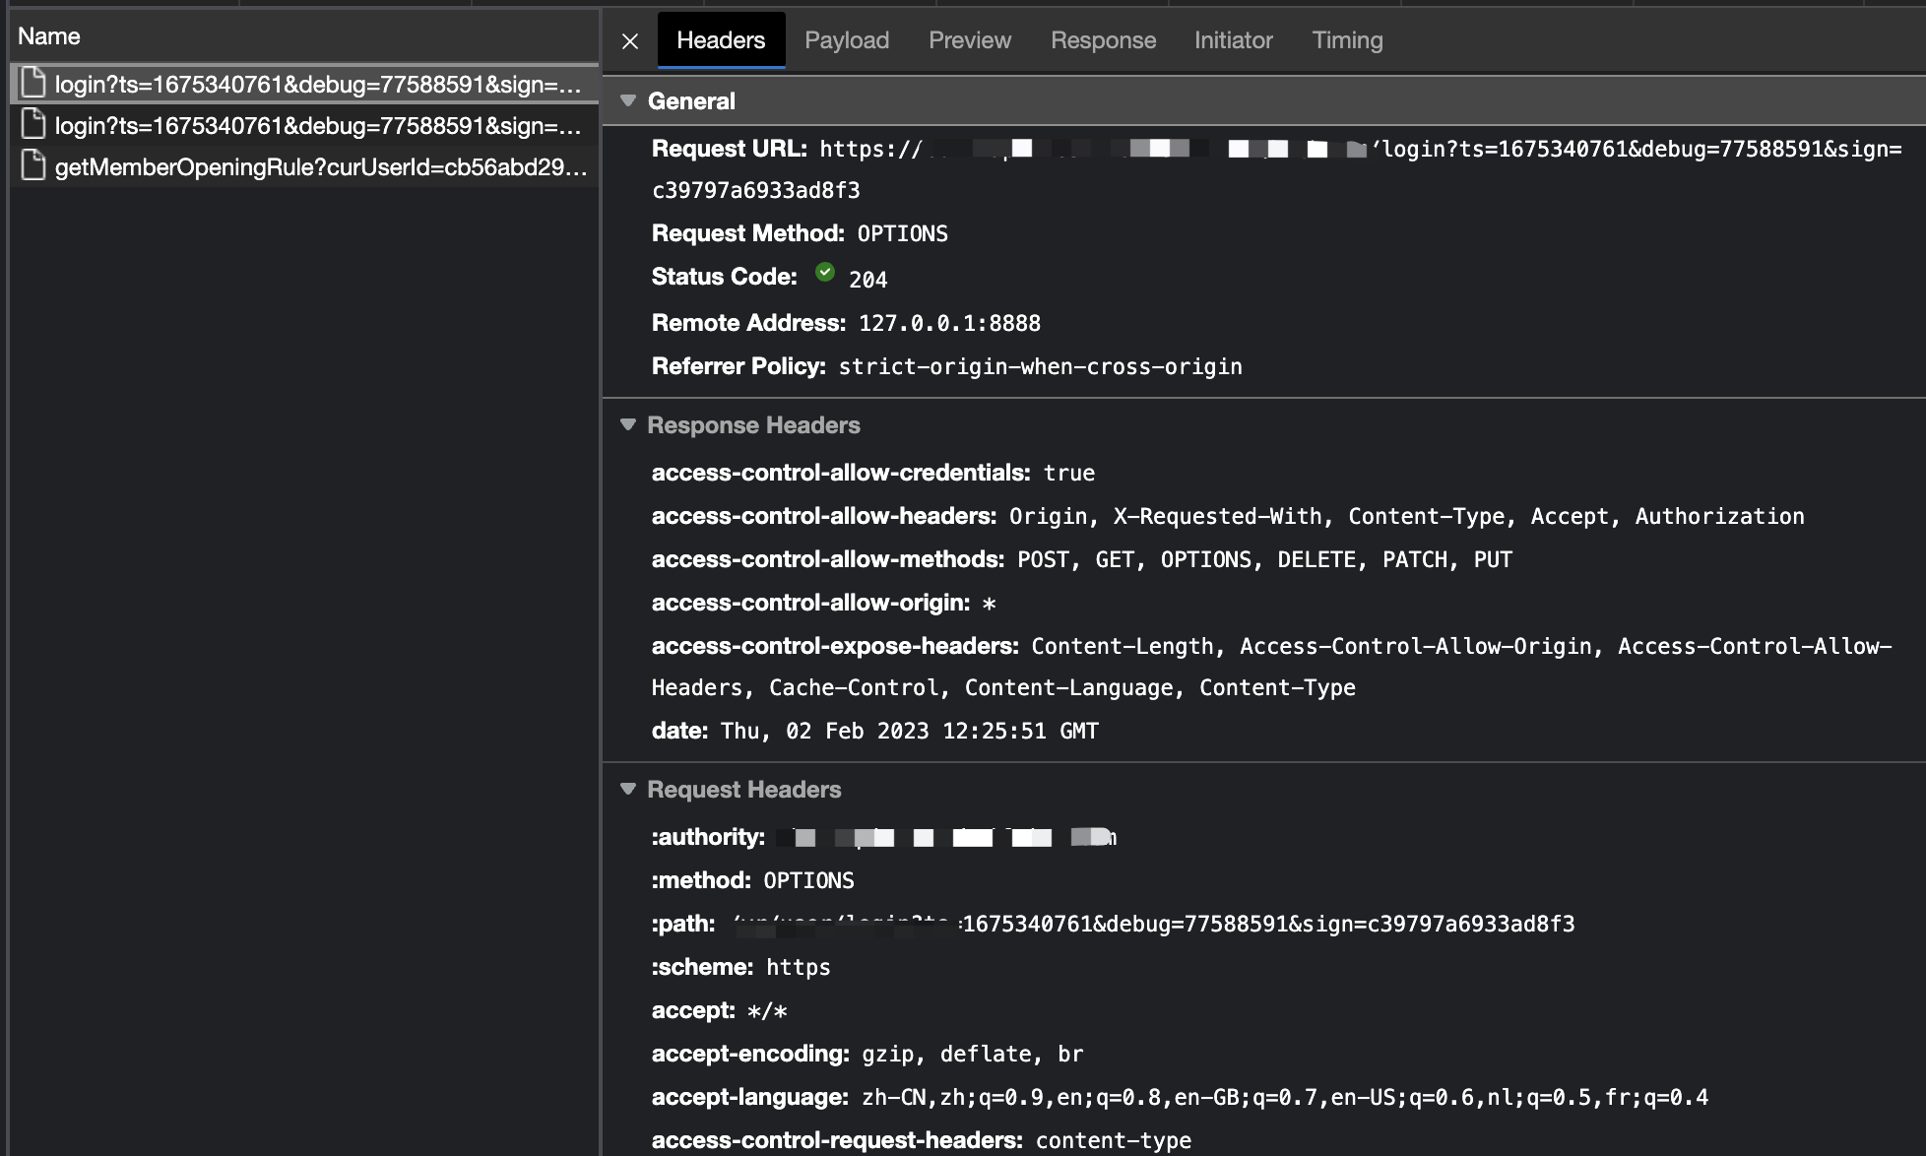Viewport: 1926px width, 1156px height.
Task: Click the Request Method value OPTIONS
Action: (x=902, y=233)
